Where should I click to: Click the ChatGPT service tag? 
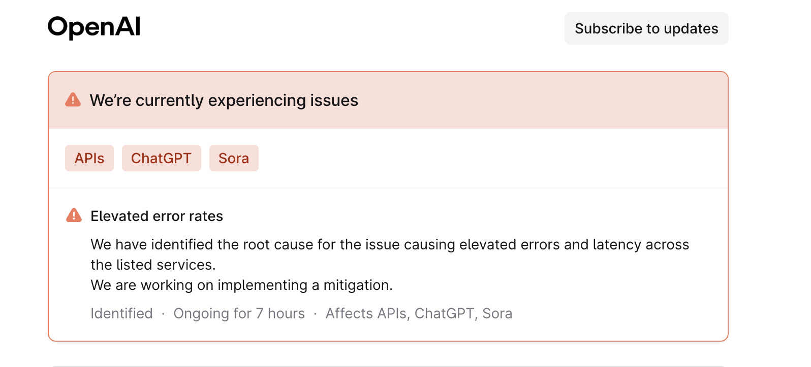pyautogui.click(x=161, y=158)
